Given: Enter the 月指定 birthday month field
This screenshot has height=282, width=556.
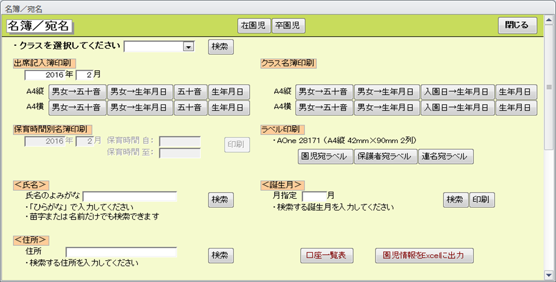Looking at the screenshot, I should (314, 196).
